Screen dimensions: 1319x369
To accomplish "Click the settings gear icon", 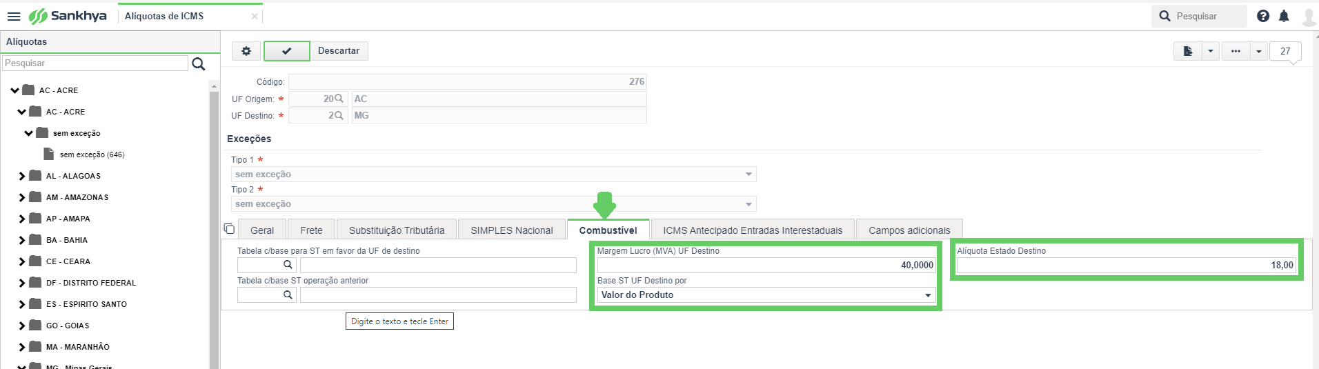I will (x=246, y=51).
